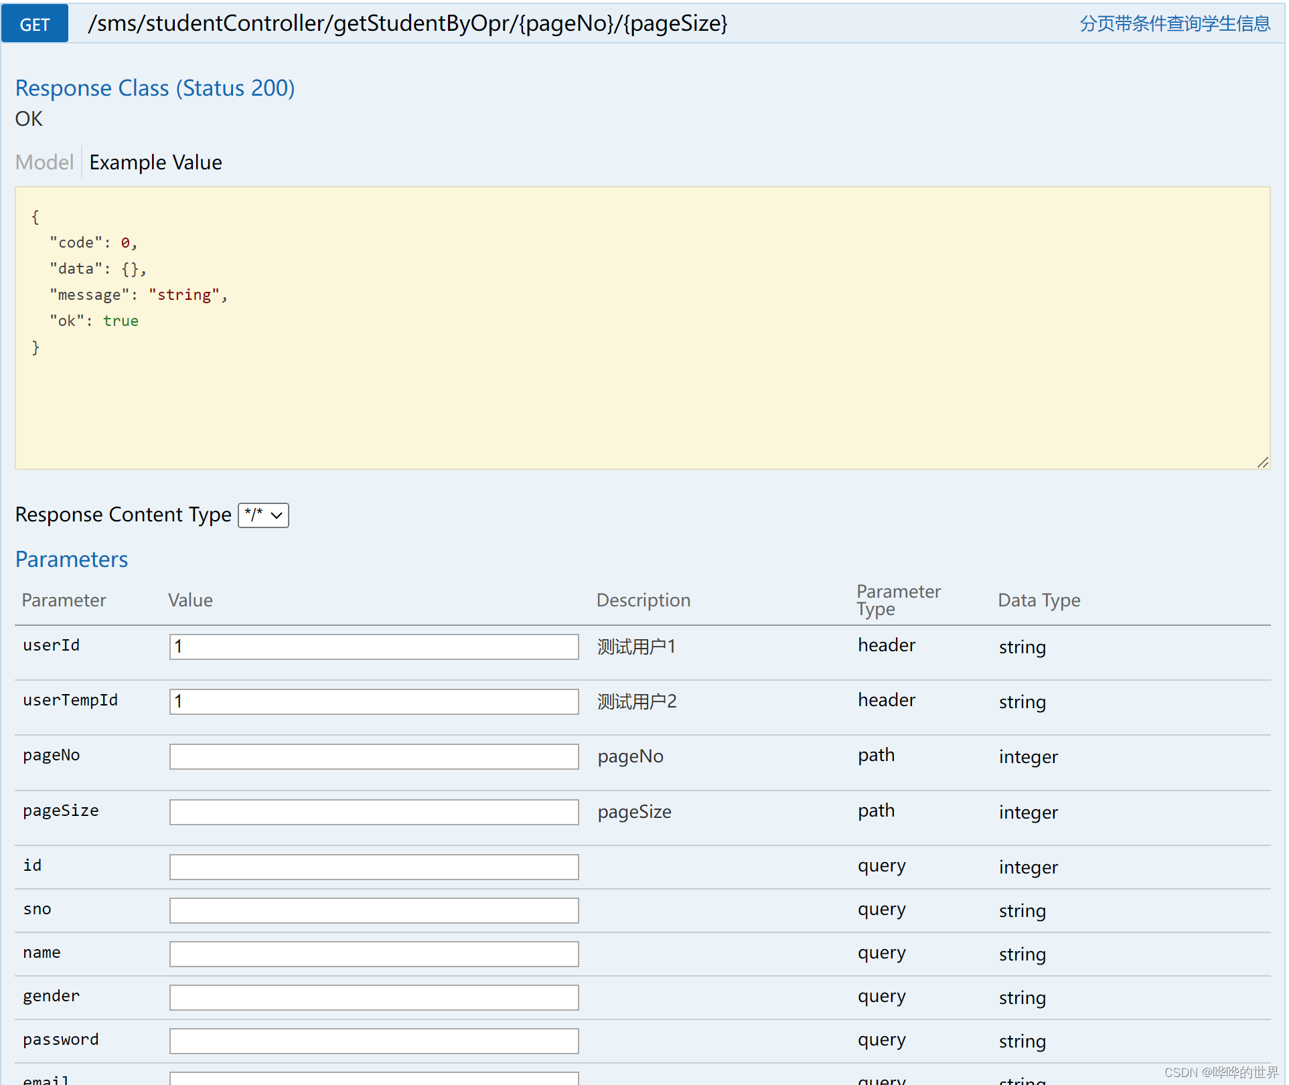1289x1085 pixels.
Task: Select the sno input field
Action: click(374, 911)
